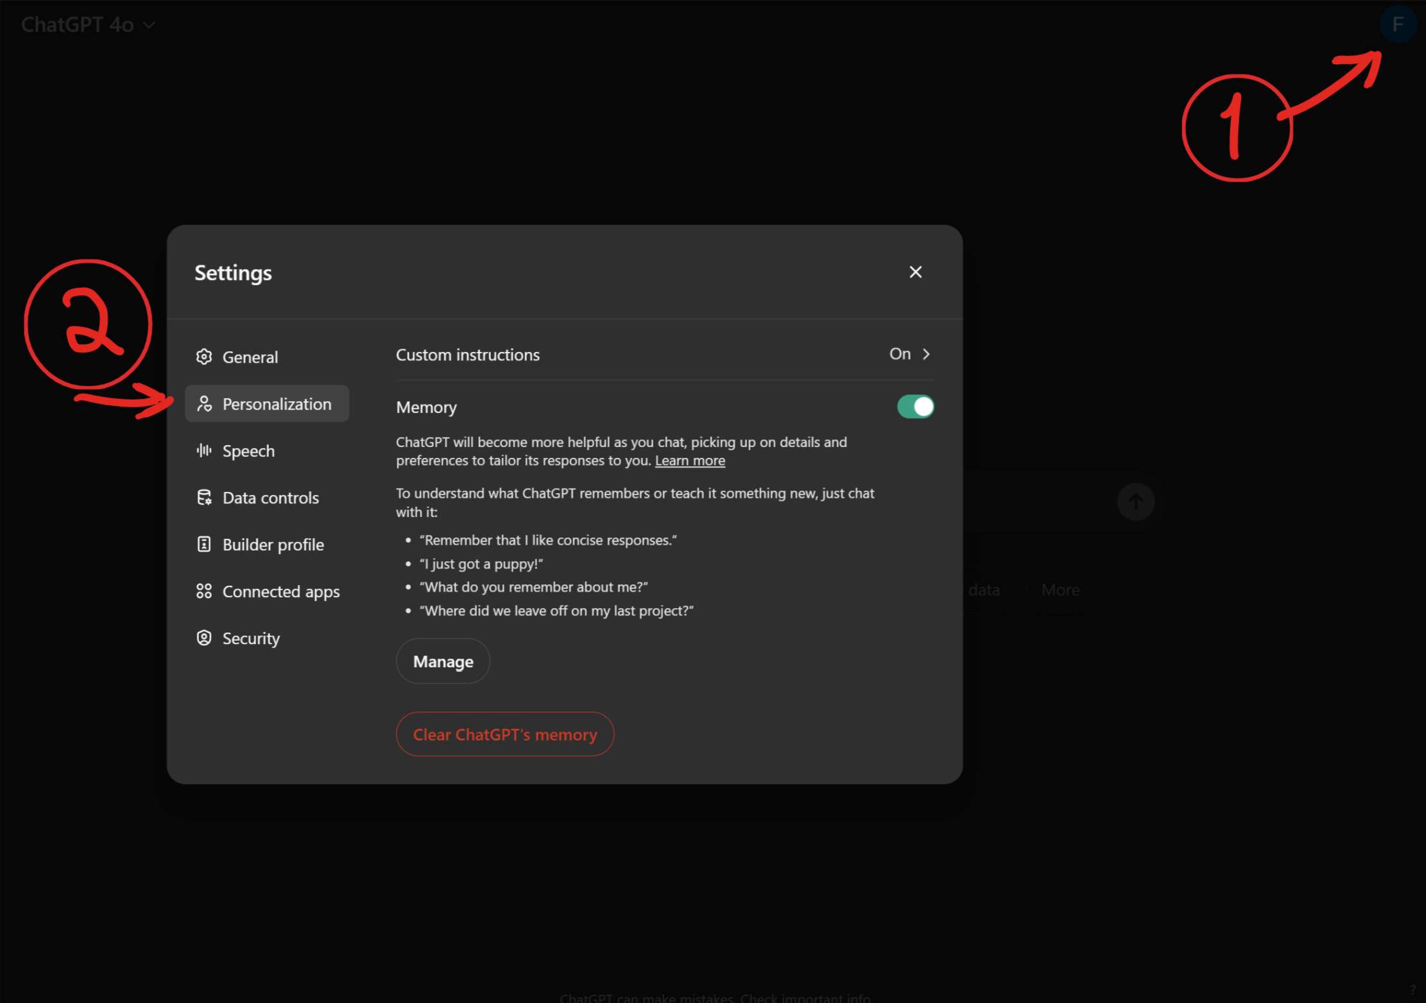Click the Memory heading text

coord(426,407)
